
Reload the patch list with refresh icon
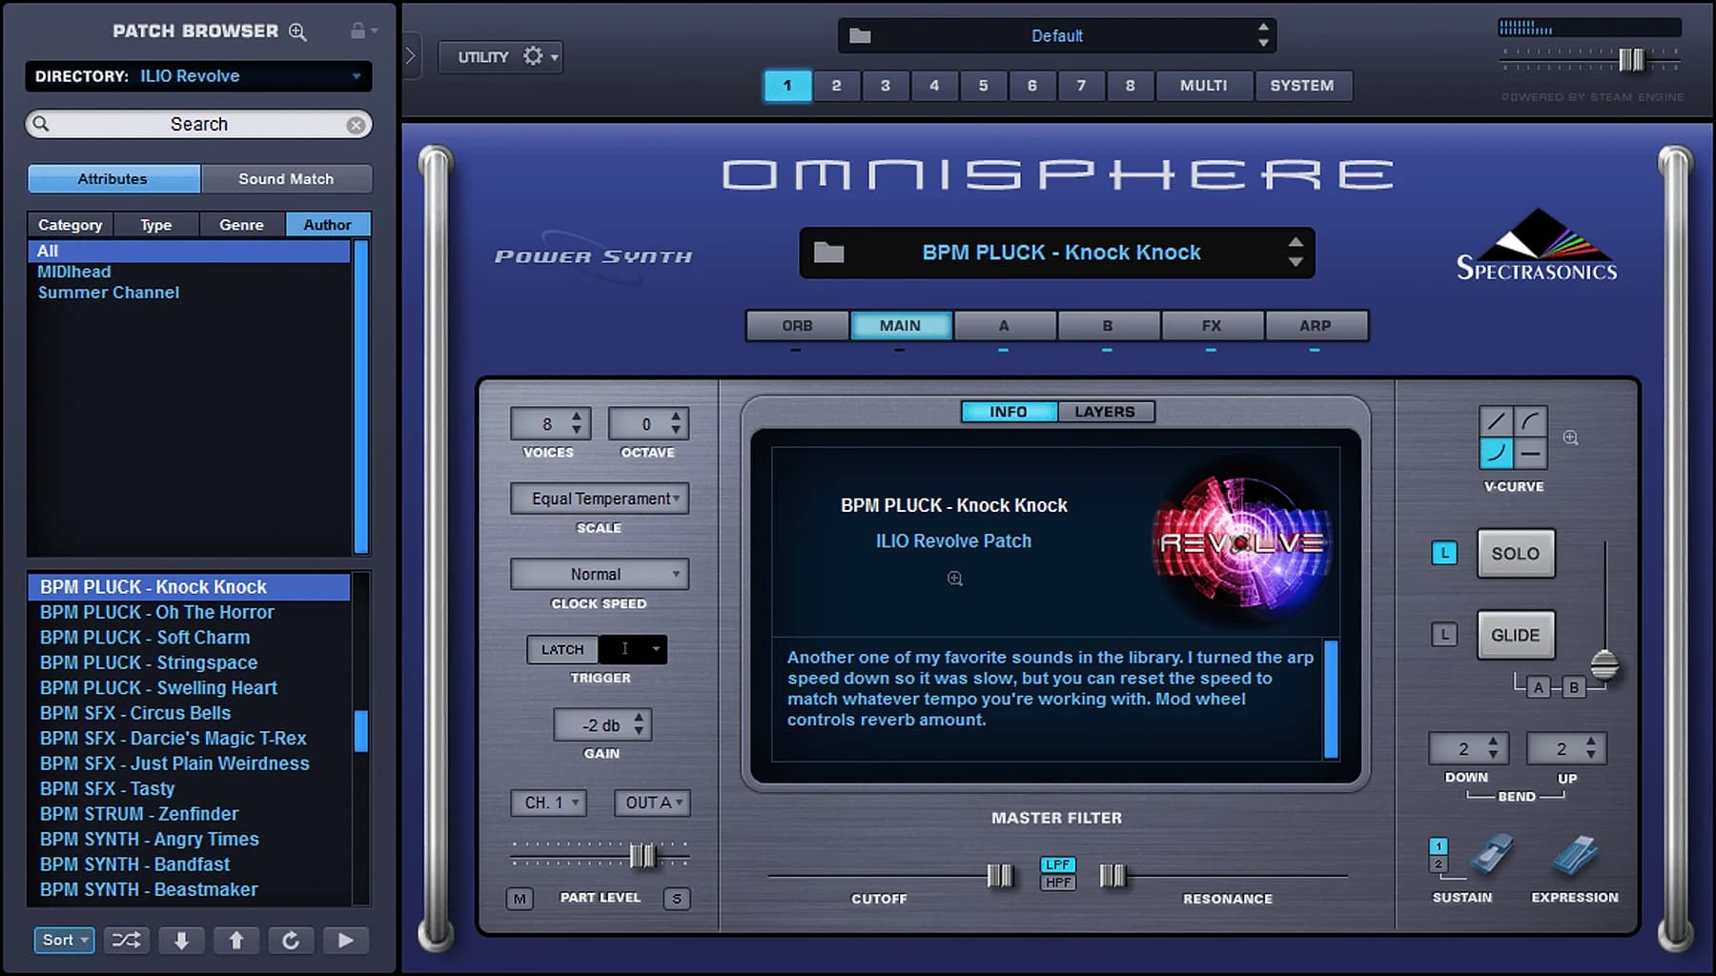pos(292,940)
